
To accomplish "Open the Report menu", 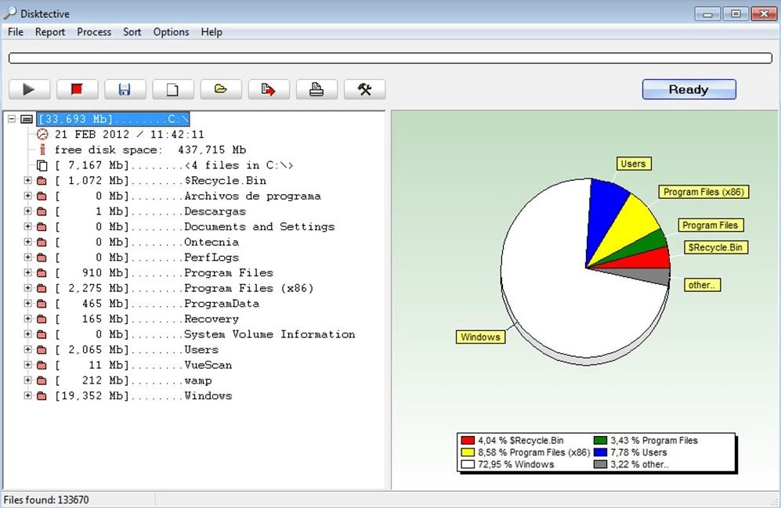I will [x=50, y=32].
